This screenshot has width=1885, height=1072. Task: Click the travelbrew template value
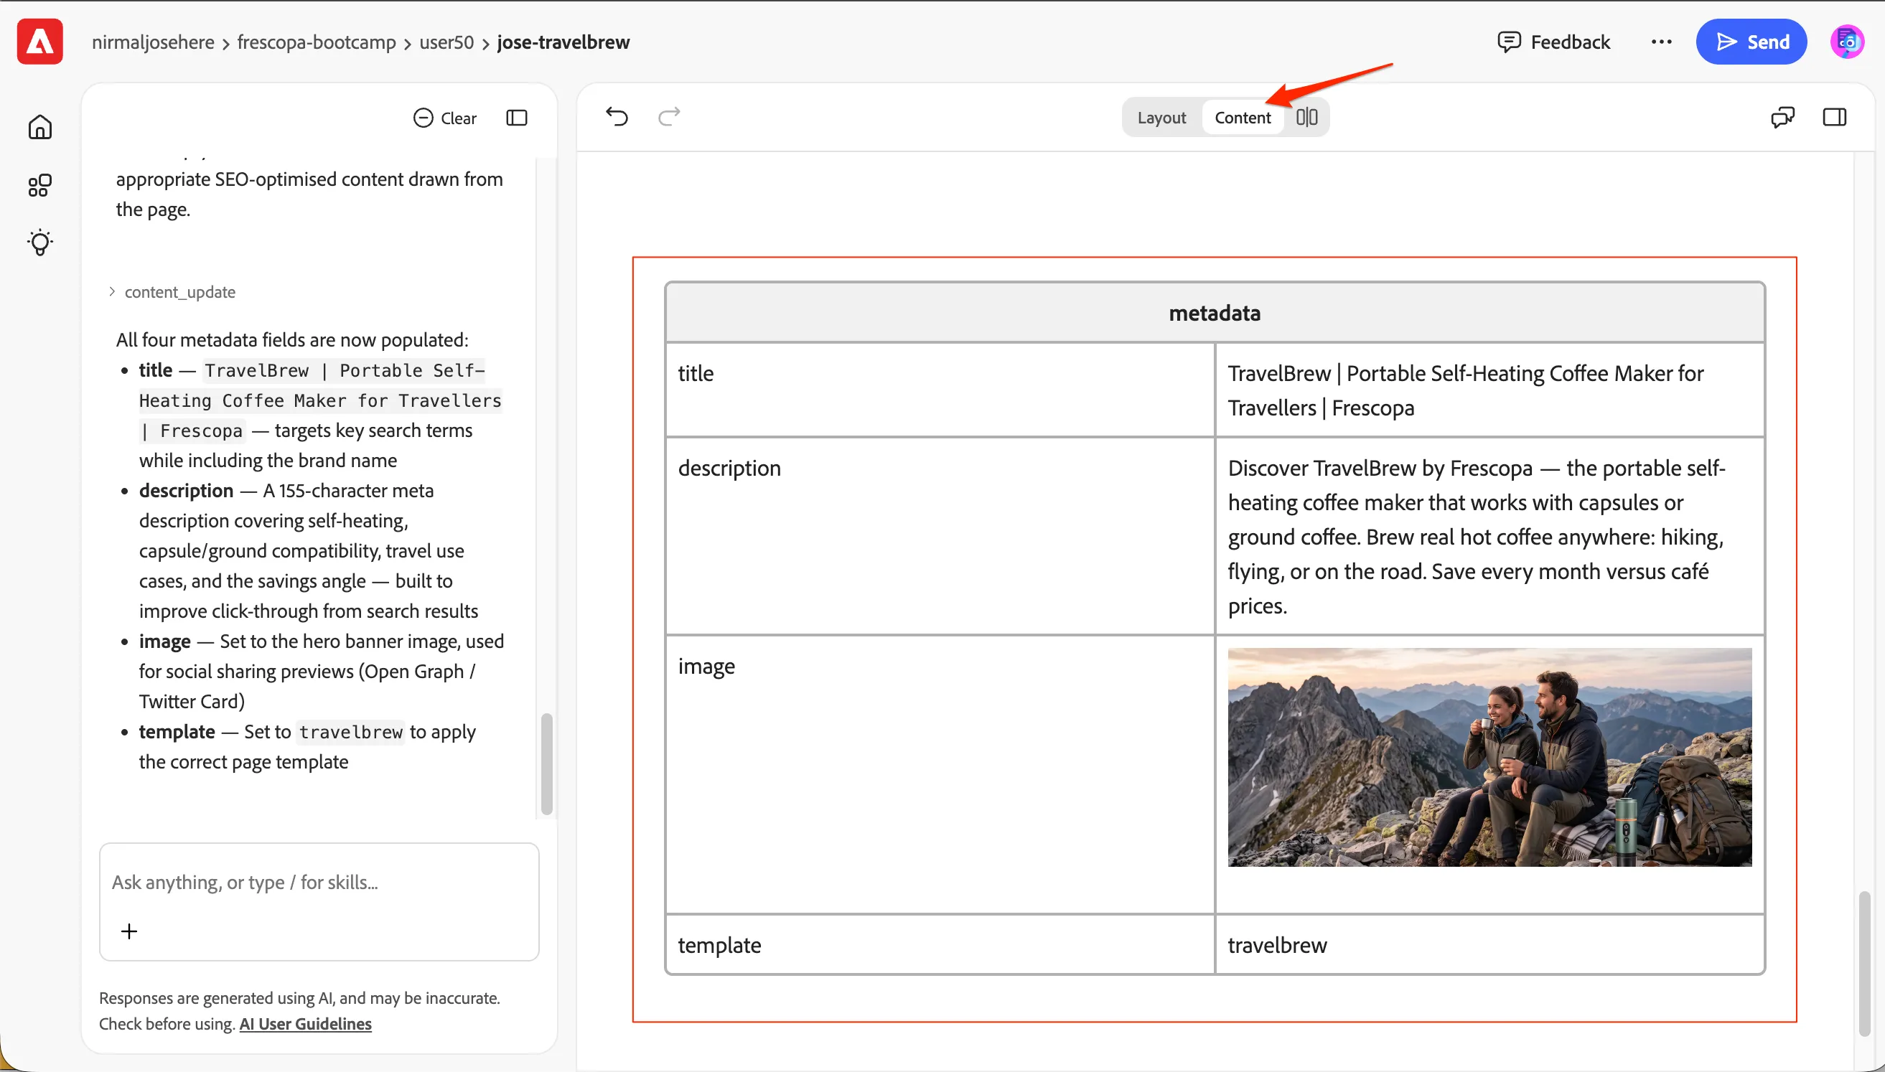[1277, 944]
